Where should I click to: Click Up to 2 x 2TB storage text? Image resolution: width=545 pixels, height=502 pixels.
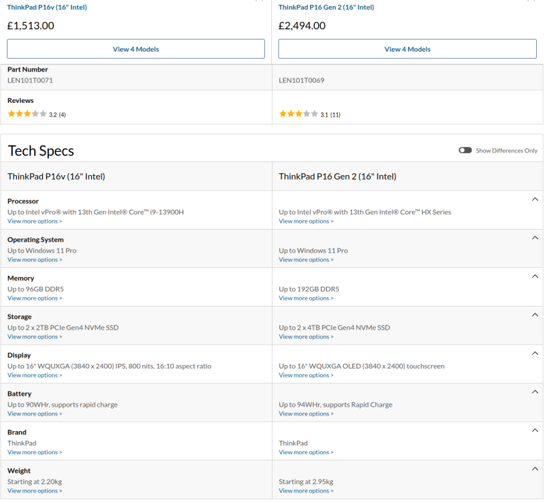63,328
